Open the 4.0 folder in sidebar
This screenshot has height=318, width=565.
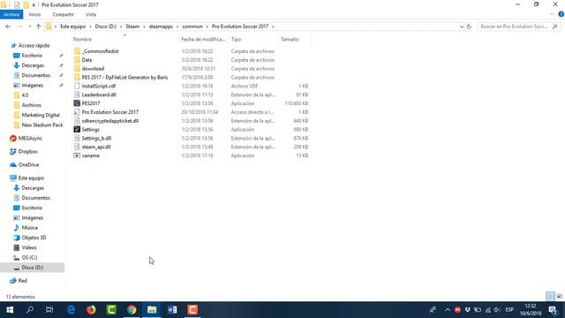[25, 95]
